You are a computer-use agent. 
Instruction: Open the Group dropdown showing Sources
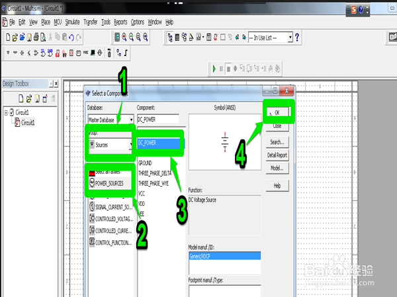[x=132, y=144]
